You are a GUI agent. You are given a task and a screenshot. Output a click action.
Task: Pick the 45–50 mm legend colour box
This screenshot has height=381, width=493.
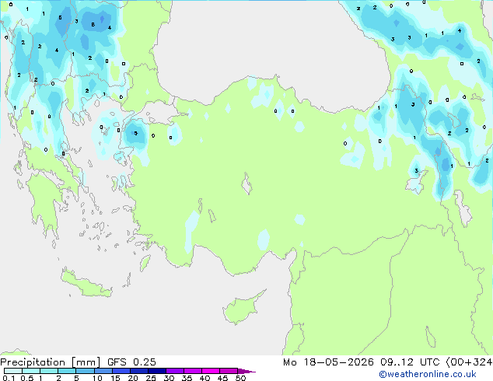click(x=229, y=371)
